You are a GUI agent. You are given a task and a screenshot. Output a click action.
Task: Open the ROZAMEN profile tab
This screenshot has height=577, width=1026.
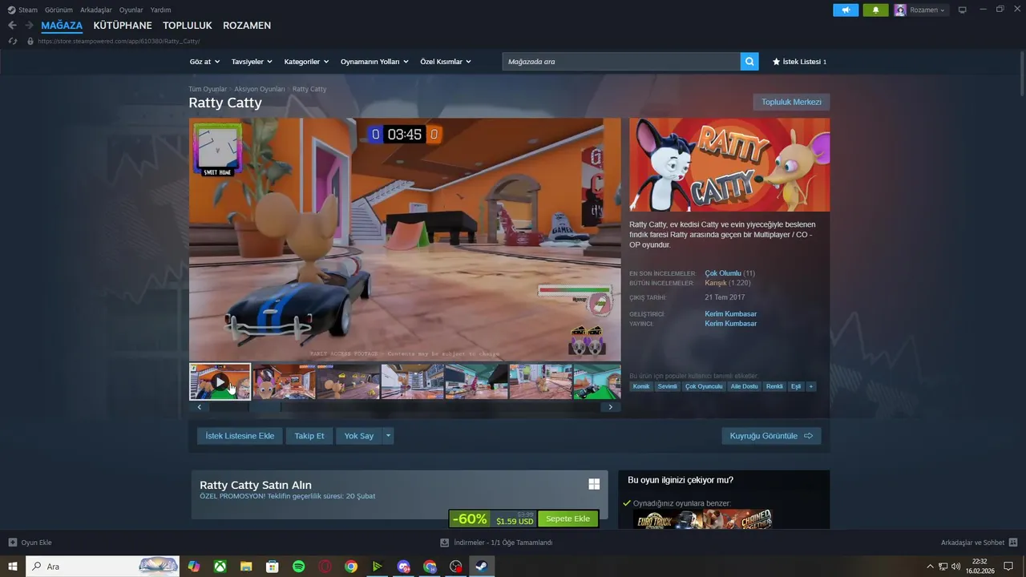247,26
